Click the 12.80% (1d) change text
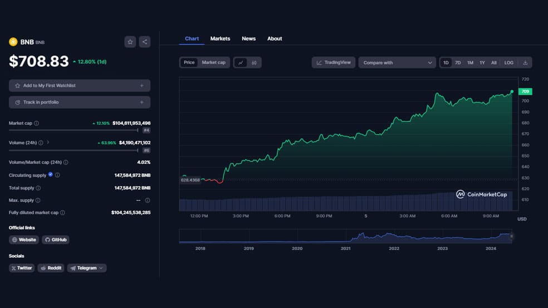The width and height of the screenshot is (548, 308). tap(90, 62)
